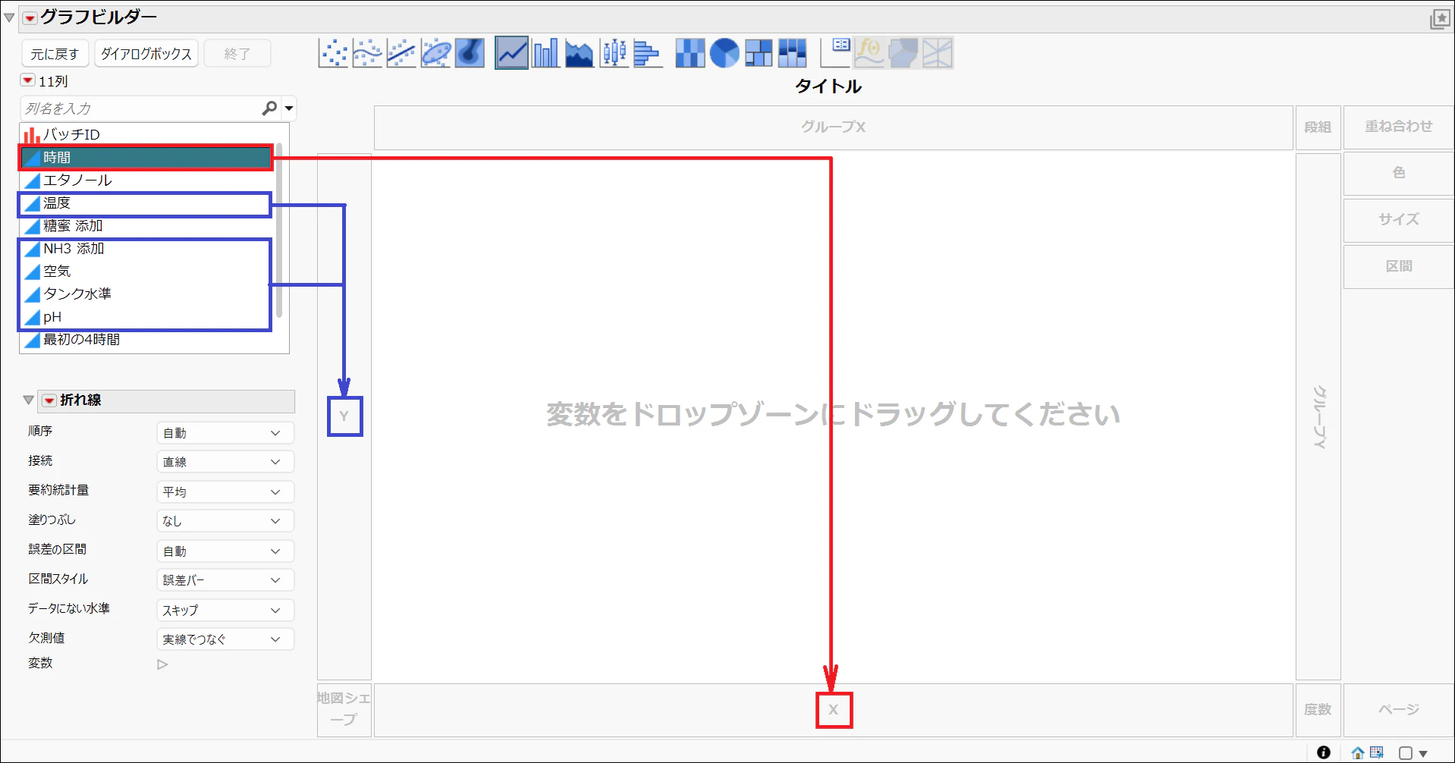1455x763 pixels.
Task: Select the 時間 column
Action: tap(148, 157)
